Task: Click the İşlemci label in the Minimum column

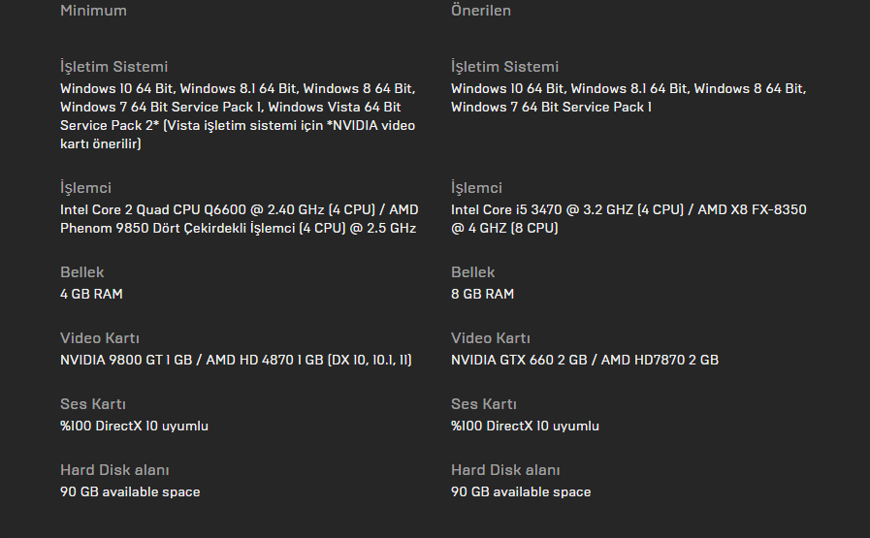Action: 85,188
